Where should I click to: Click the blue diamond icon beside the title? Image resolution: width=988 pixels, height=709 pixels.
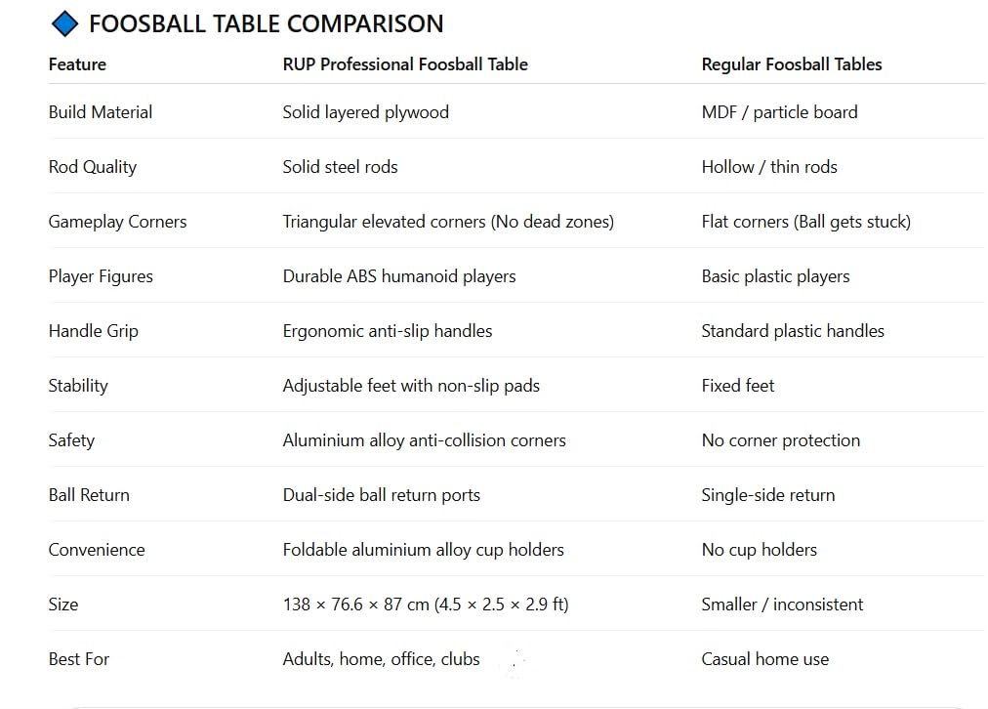point(64,24)
